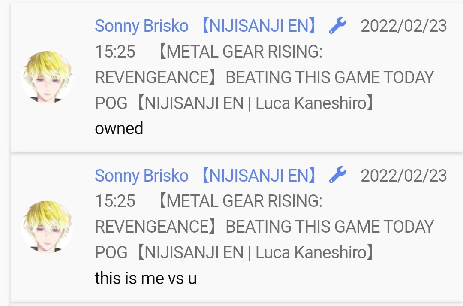This screenshot has height=306, width=463.
Task: Open the blond avatar beside the "owned" comment
Action: point(47,77)
